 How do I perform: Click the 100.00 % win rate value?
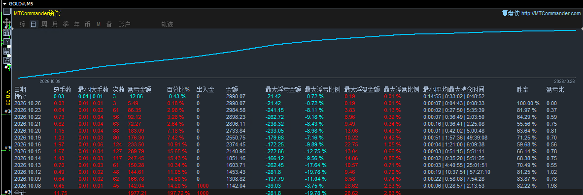click(x=528, y=103)
